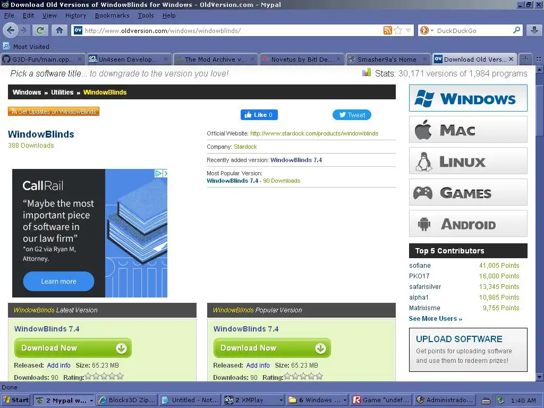Switch to The Mod Archive tab
Image resolution: width=544 pixels, height=408 pixels.
point(215,59)
